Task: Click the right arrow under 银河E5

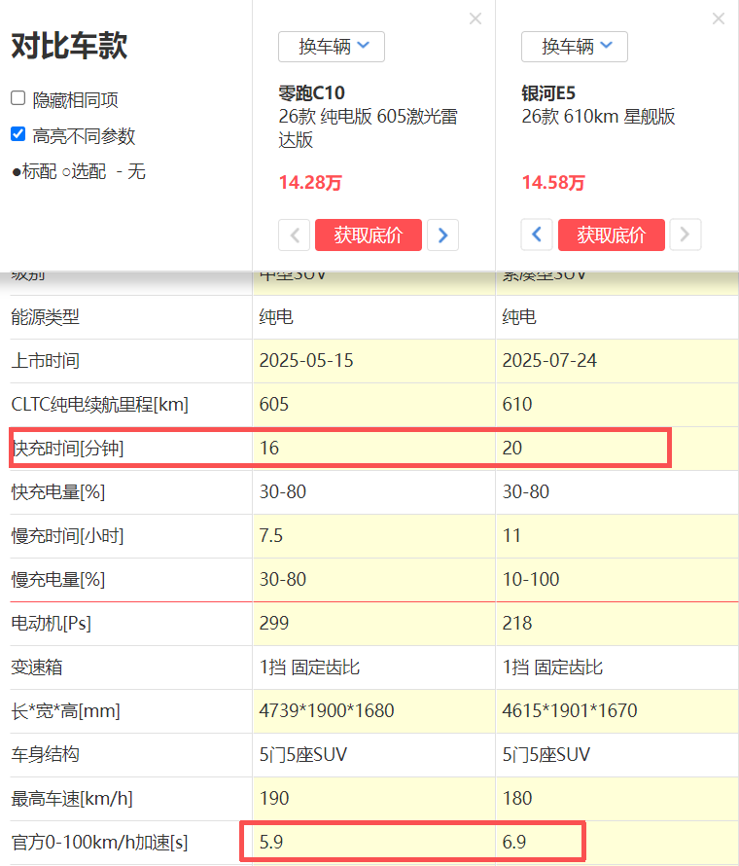Action: coord(686,235)
